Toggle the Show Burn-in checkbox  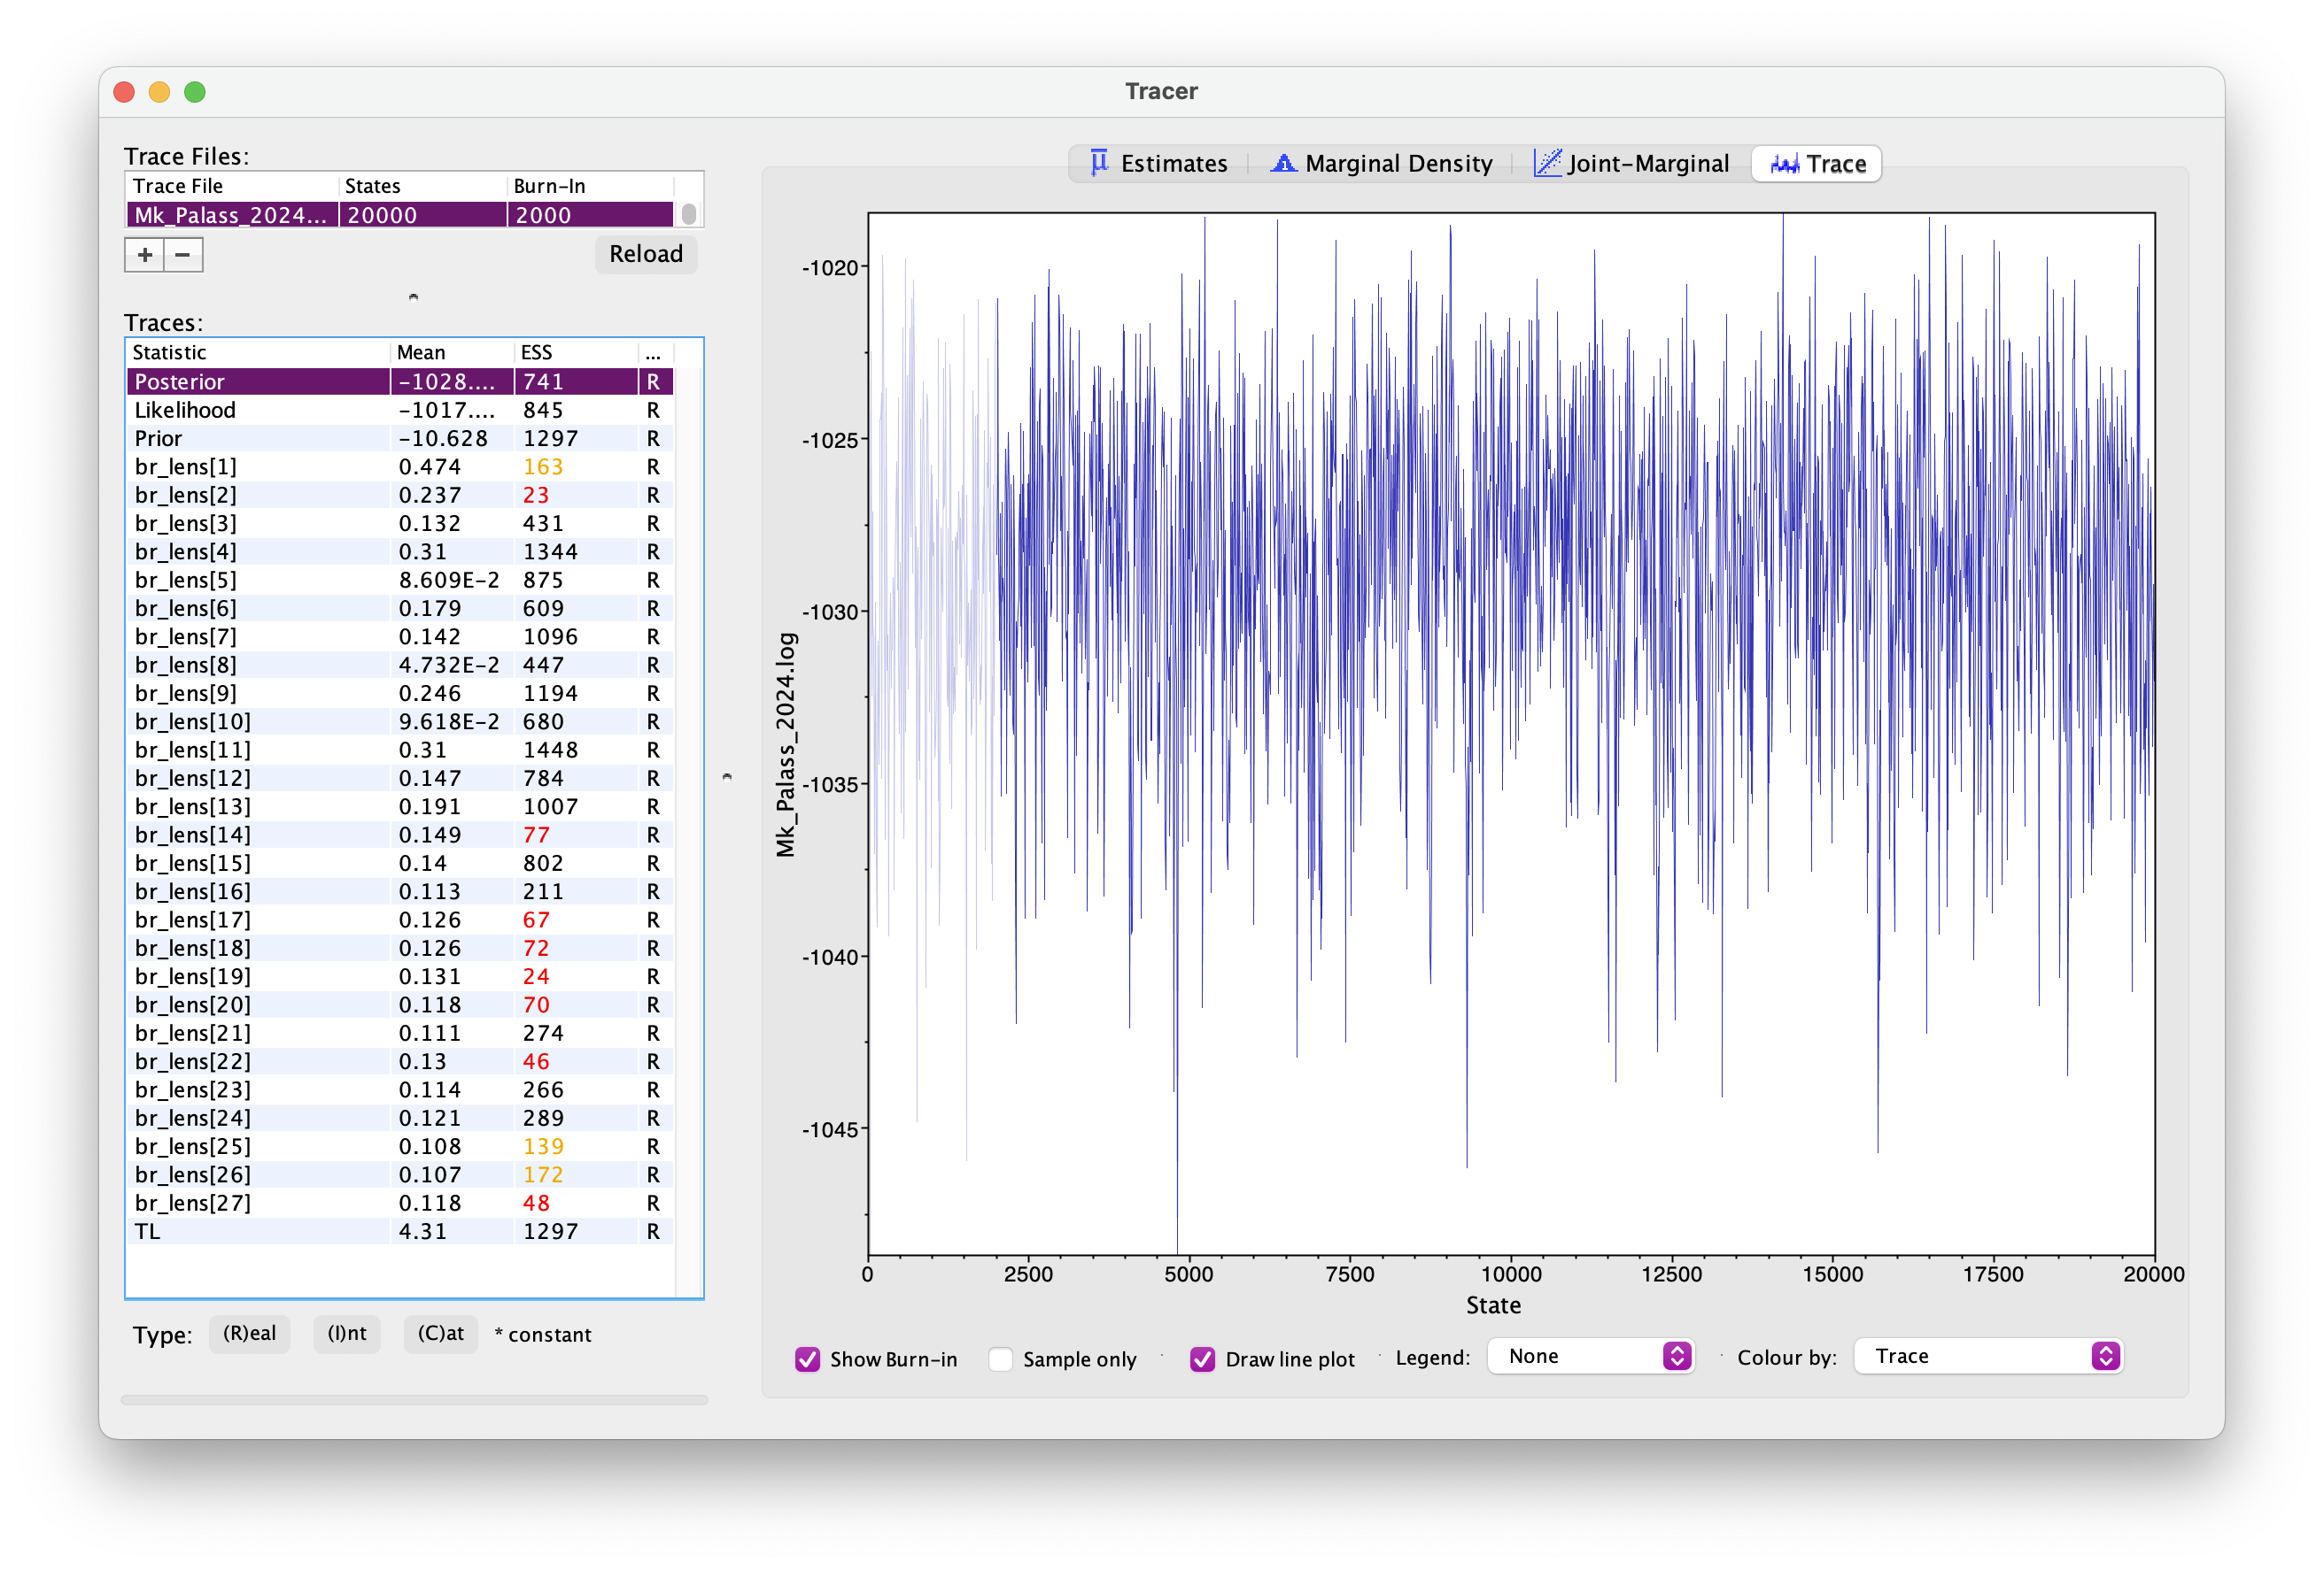(x=807, y=1359)
